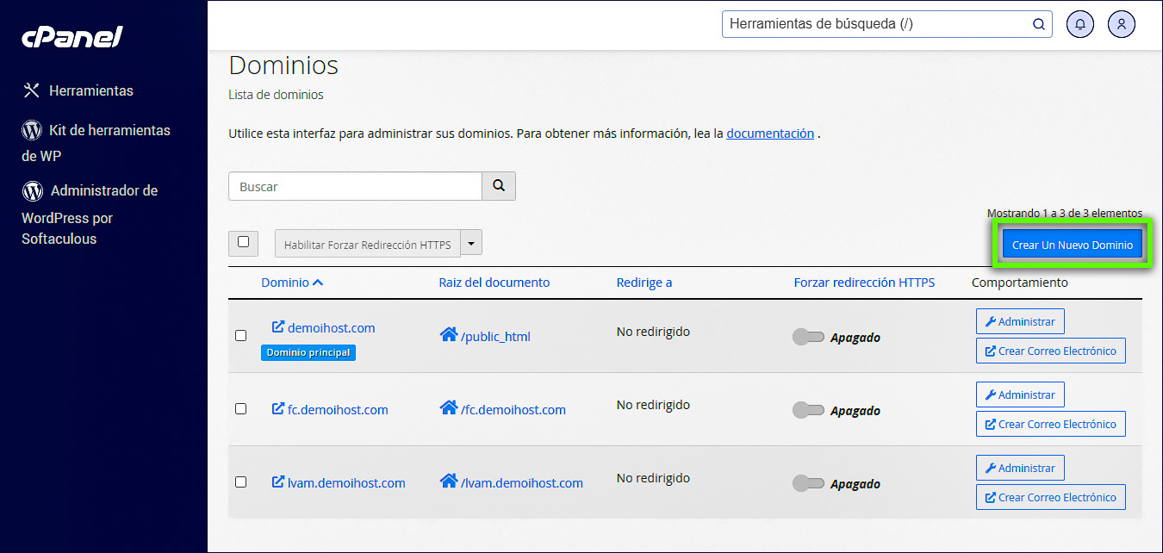1163x553 pixels.
Task: Open the user account icon top right
Action: [1121, 24]
